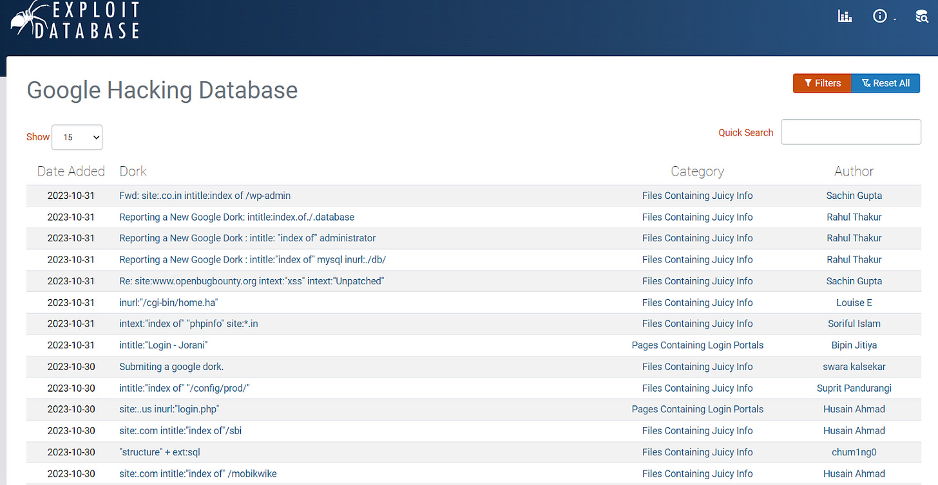Click author Louise E
Screen dimensions: 938x485
[854, 302]
